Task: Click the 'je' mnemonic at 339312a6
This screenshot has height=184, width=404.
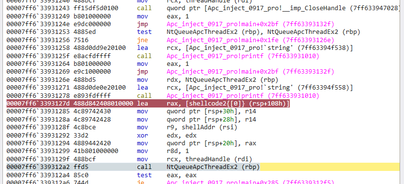Action: (x=140, y=182)
